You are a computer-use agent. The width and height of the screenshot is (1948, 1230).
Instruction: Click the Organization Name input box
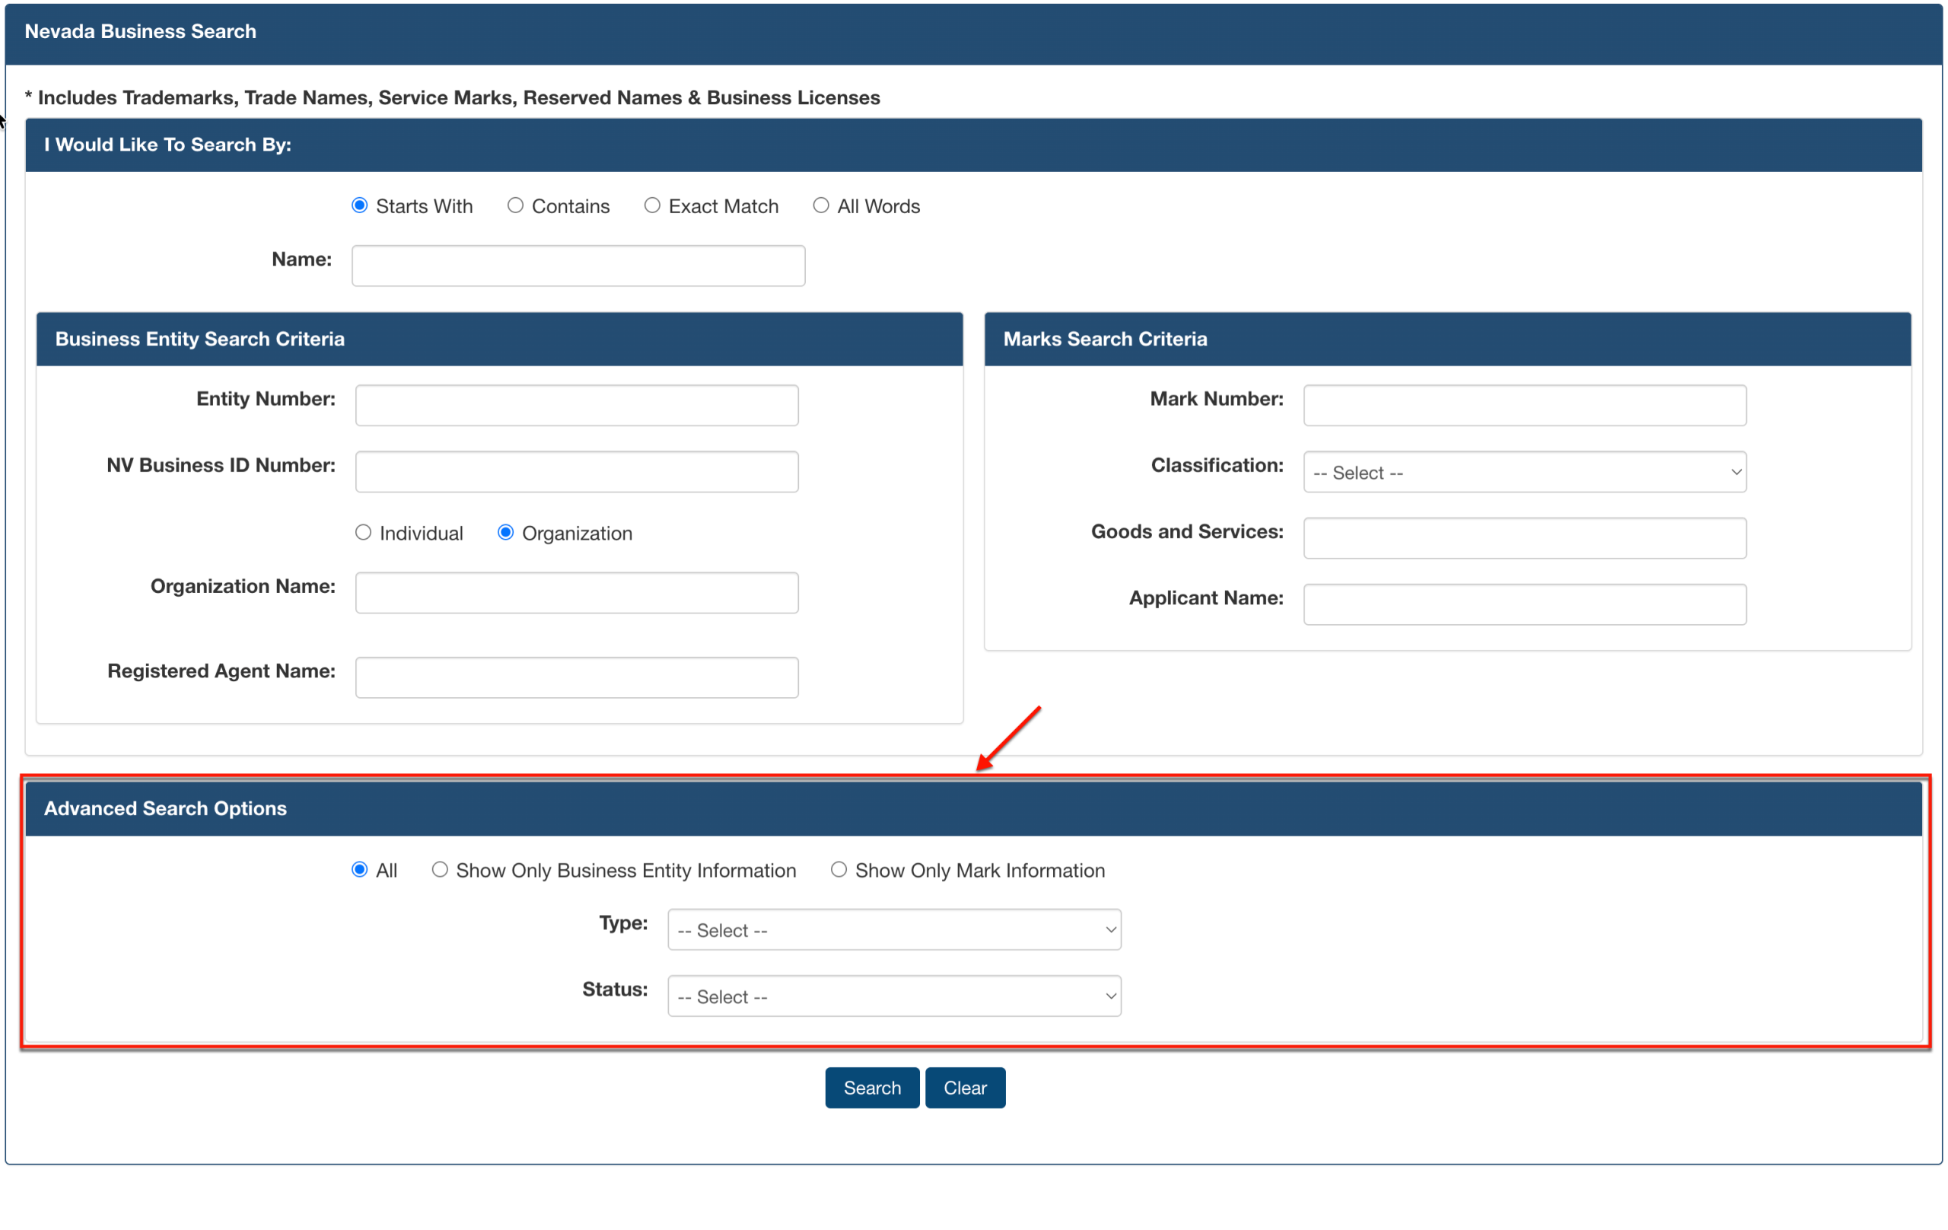tap(577, 593)
